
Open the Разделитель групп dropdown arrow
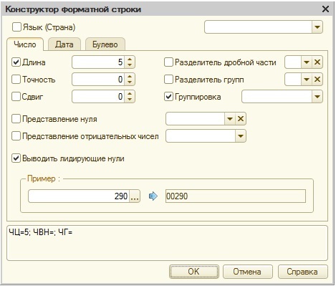[307, 80]
